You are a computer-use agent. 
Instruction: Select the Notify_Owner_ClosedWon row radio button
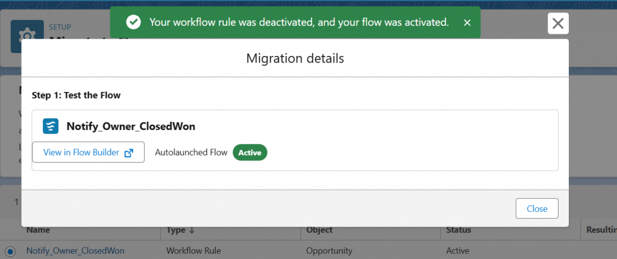click(x=10, y=251)
